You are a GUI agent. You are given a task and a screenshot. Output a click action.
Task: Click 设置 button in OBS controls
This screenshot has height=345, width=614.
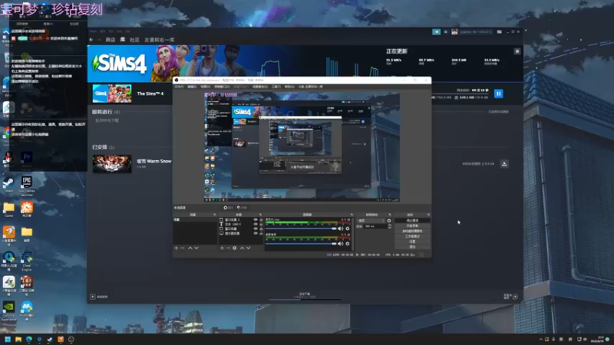pos(412,242)
